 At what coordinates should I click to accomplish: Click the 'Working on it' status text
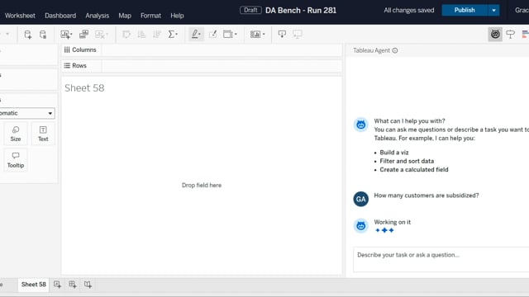(393, 222)
